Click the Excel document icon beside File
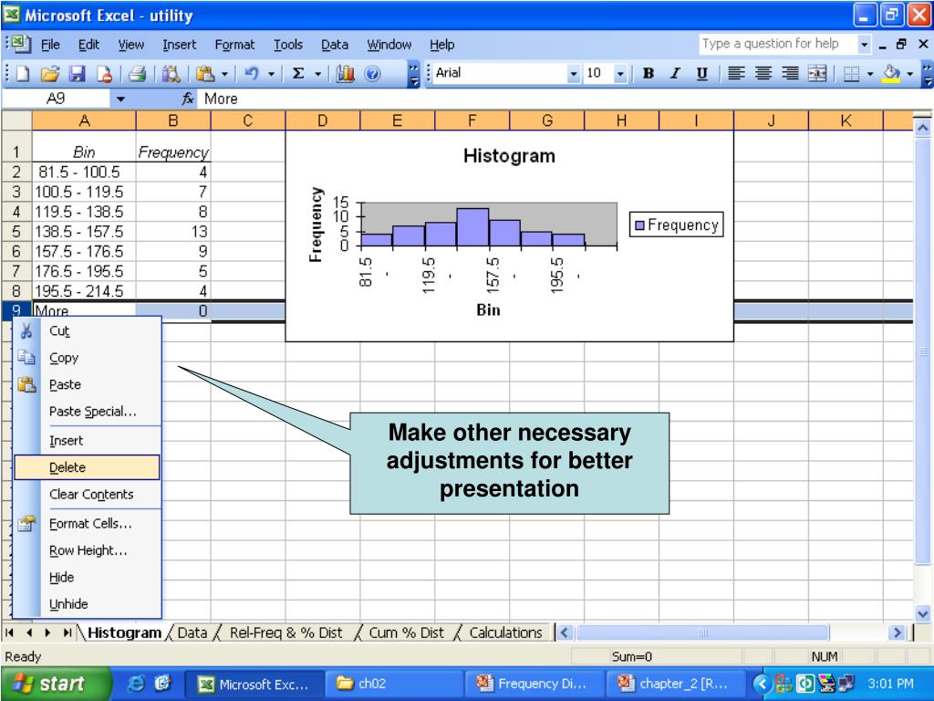The image size is (934, 701). coord(22,44)
